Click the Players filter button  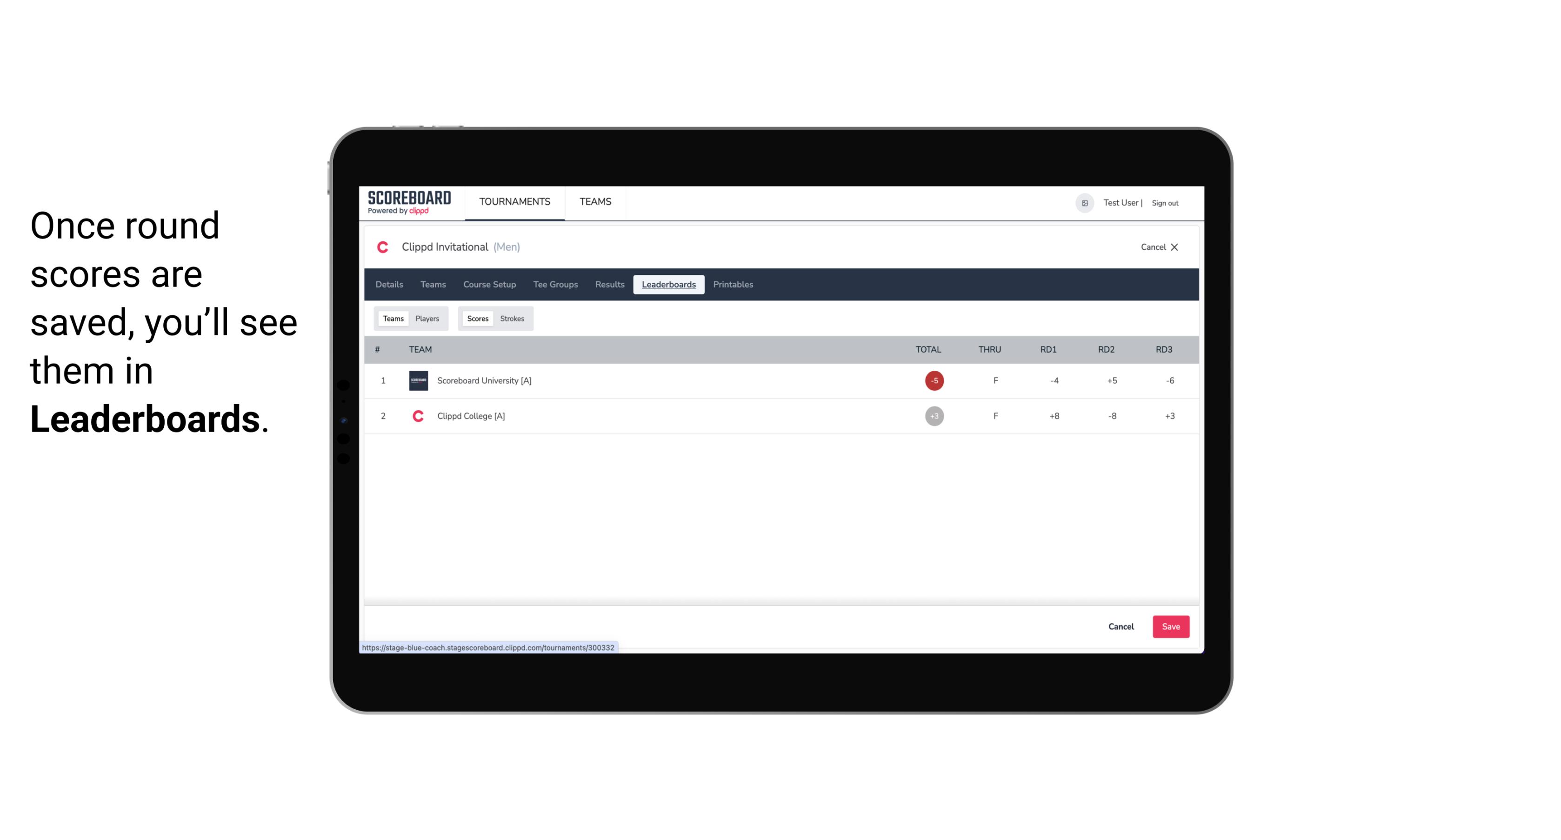[x=427, y=319]
